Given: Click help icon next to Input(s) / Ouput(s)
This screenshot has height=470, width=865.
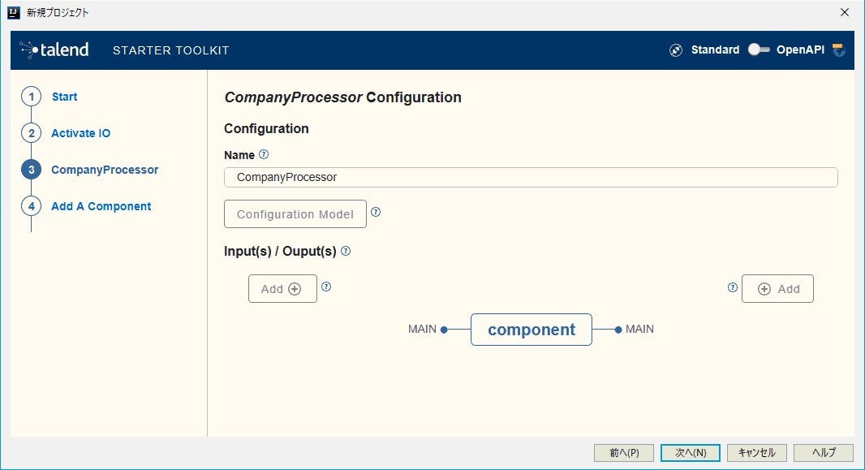Looking at the screenshot, I should point(345,251).
